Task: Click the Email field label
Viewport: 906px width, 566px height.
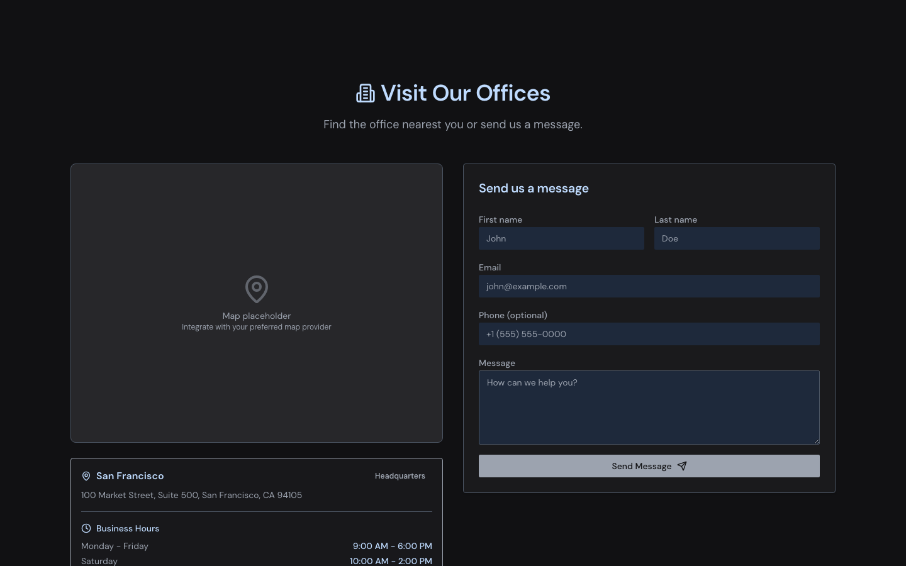Action: coord(489,267)
